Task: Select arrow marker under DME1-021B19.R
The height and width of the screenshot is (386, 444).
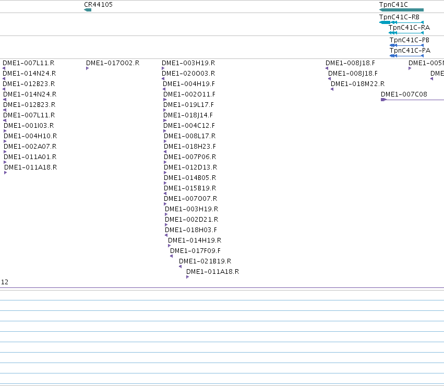Action: [181, 267]
